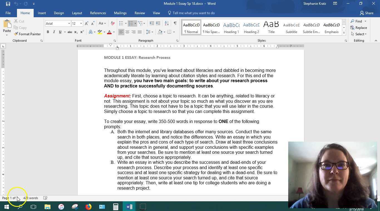Open Find in the Editing group
The height and width of the screenshot is (211, 380).
(x=358, y=21)
